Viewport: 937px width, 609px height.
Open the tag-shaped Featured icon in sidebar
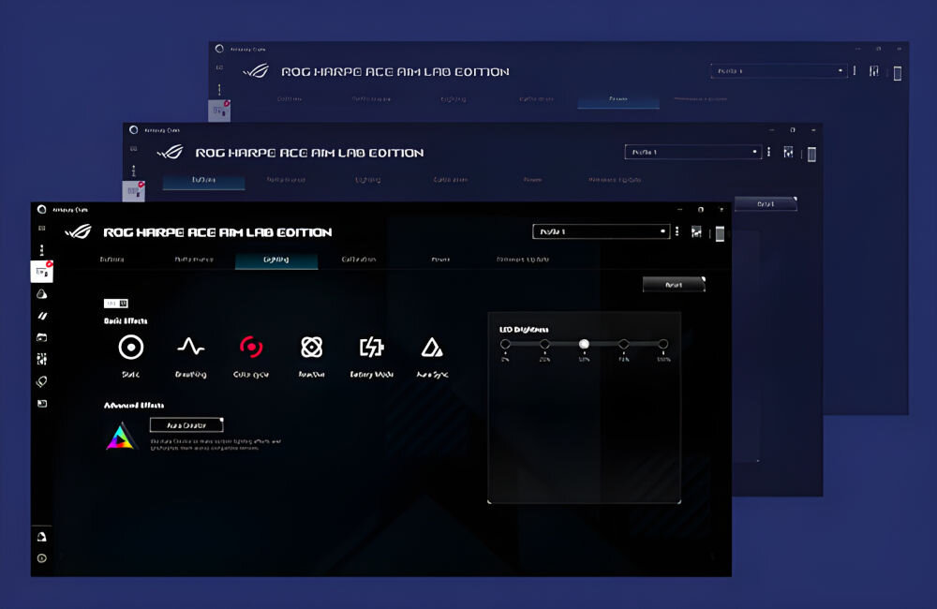coord(42,381)
